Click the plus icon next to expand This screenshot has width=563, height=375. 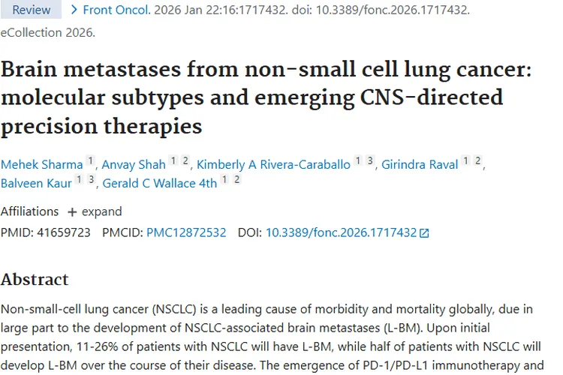[x=72, y=211]
